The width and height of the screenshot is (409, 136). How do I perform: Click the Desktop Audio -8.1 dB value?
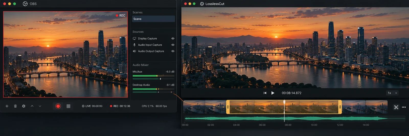170,85
